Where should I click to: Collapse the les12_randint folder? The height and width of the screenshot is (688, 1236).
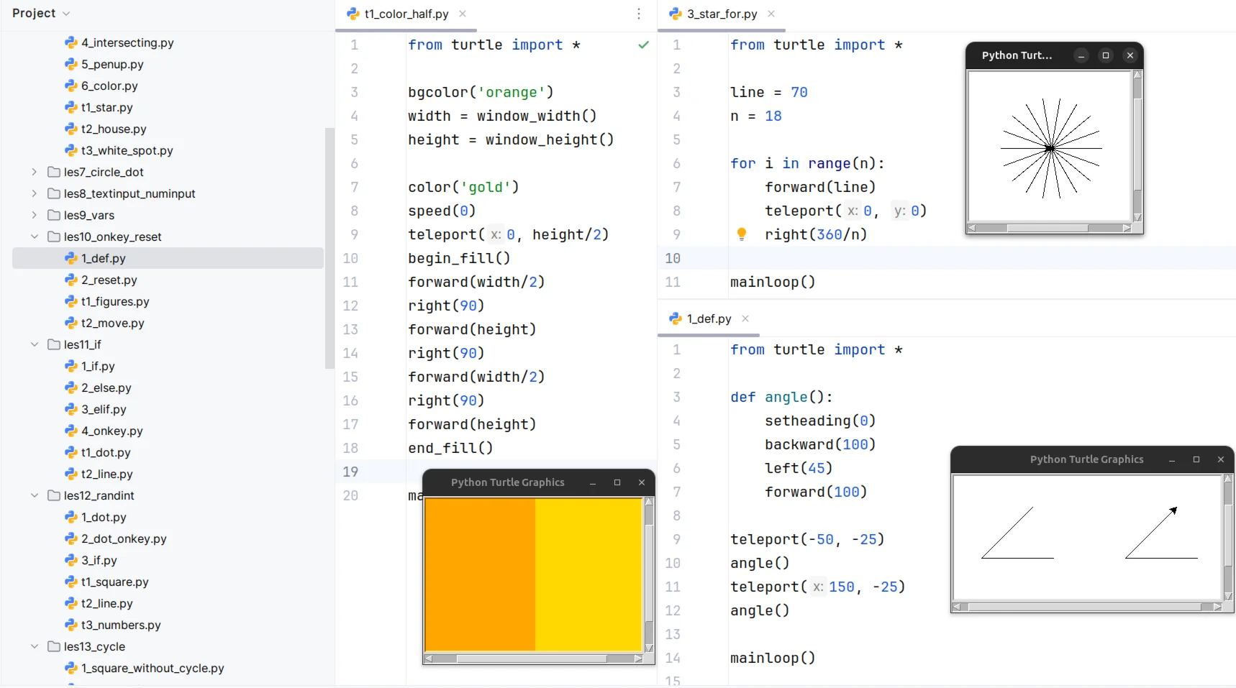[x=34, y=495]
